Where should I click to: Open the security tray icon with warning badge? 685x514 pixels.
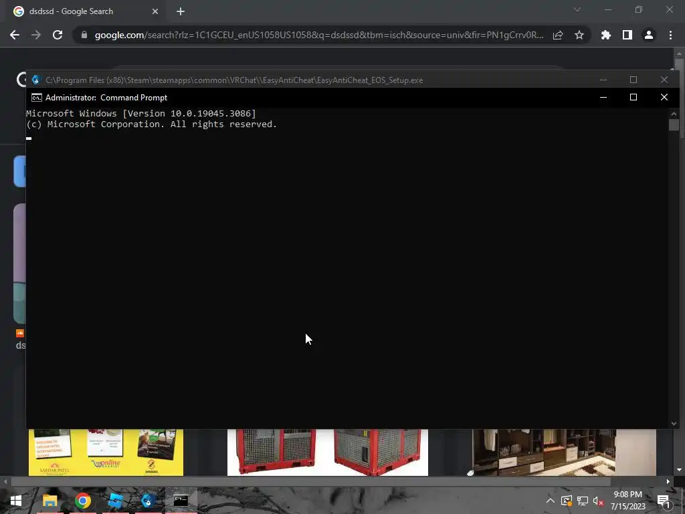click(x=567, y=501)
